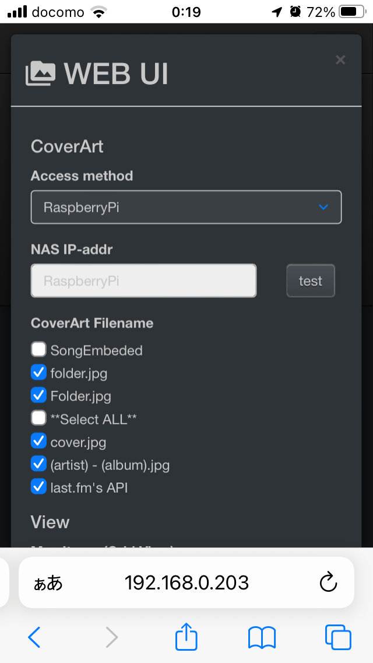Tap Safari's forward arrow
The width and height of the screenshot is (373, 663).
coord(112,637)
